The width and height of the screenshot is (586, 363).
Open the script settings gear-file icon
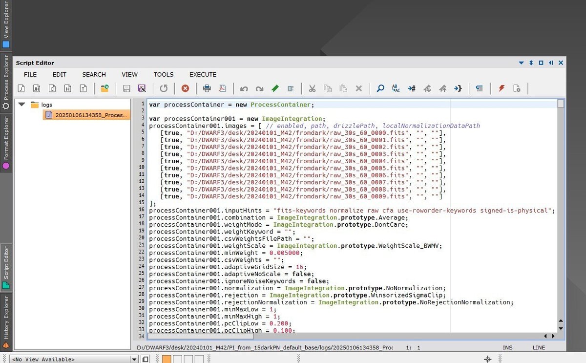tap(517, 88)
